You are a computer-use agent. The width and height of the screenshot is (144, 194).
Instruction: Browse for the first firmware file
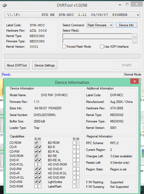(x=135, y=36)
